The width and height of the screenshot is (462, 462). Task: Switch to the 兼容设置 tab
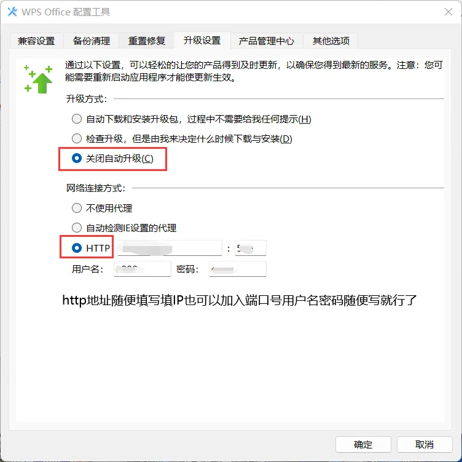point(36,41)
